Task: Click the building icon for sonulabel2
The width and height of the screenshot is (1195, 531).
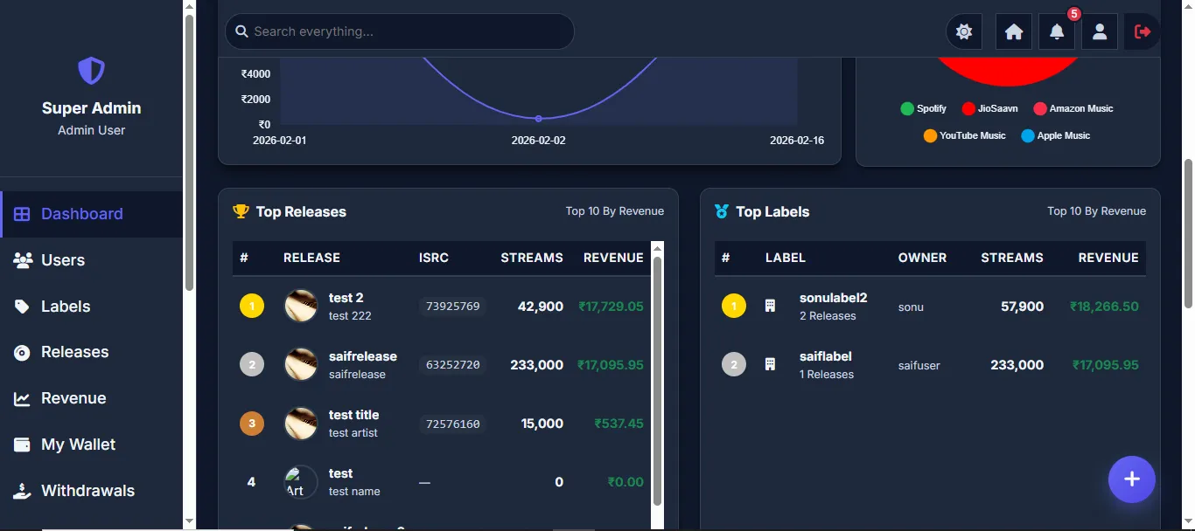Action: click(770, 307)
